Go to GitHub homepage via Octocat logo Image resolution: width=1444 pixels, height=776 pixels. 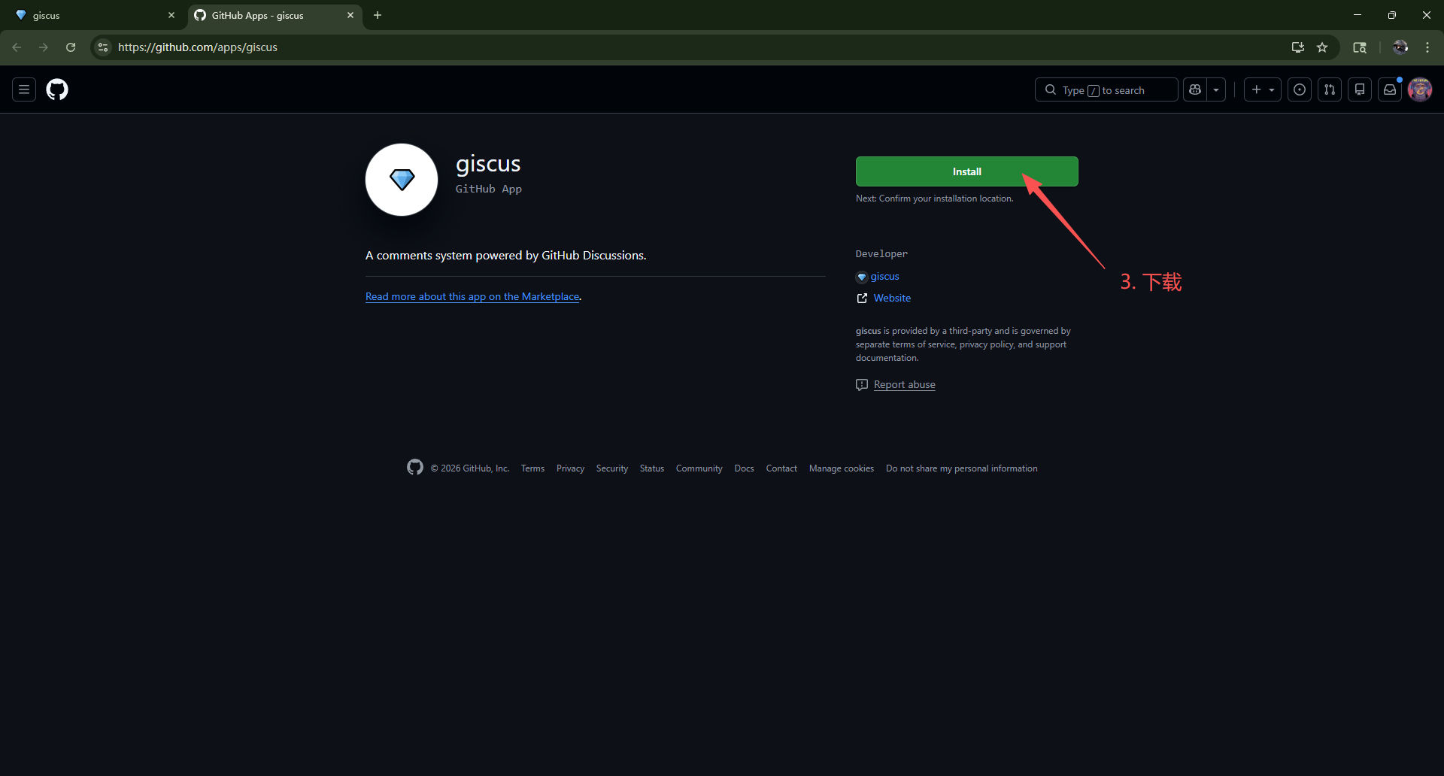[x=57, y=89]
